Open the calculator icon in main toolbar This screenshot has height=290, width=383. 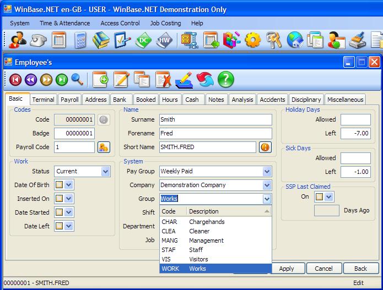pyautogui.click(x=80, y=40)
